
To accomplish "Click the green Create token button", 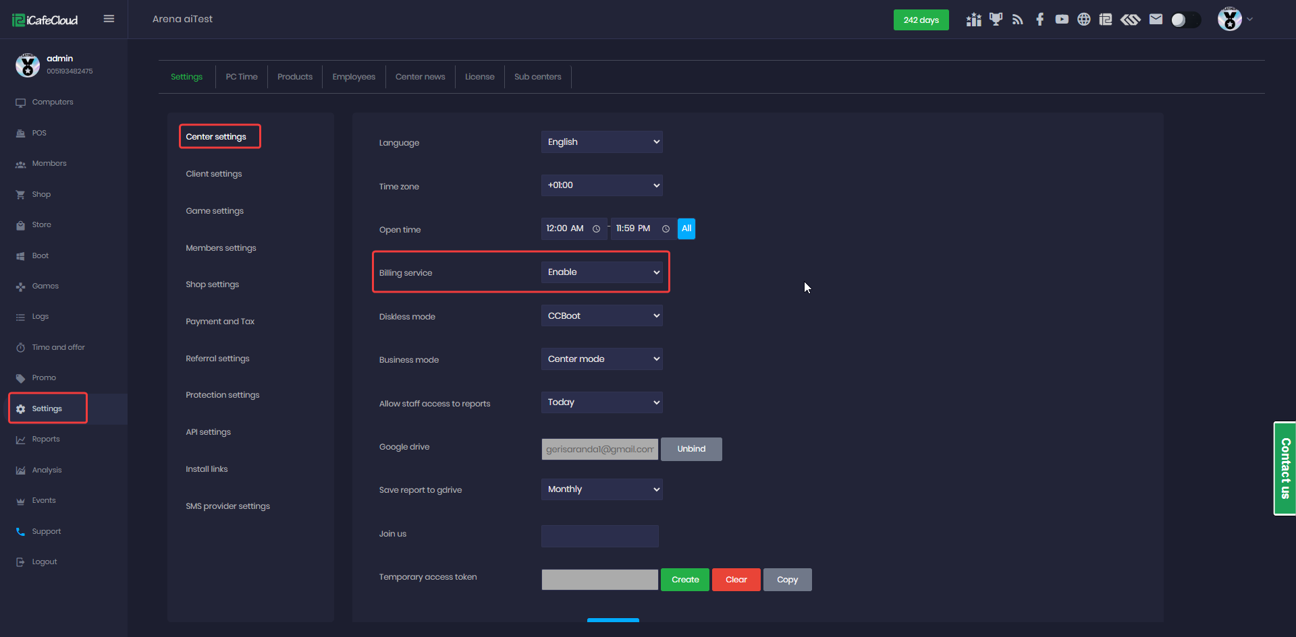I will 684,580.
